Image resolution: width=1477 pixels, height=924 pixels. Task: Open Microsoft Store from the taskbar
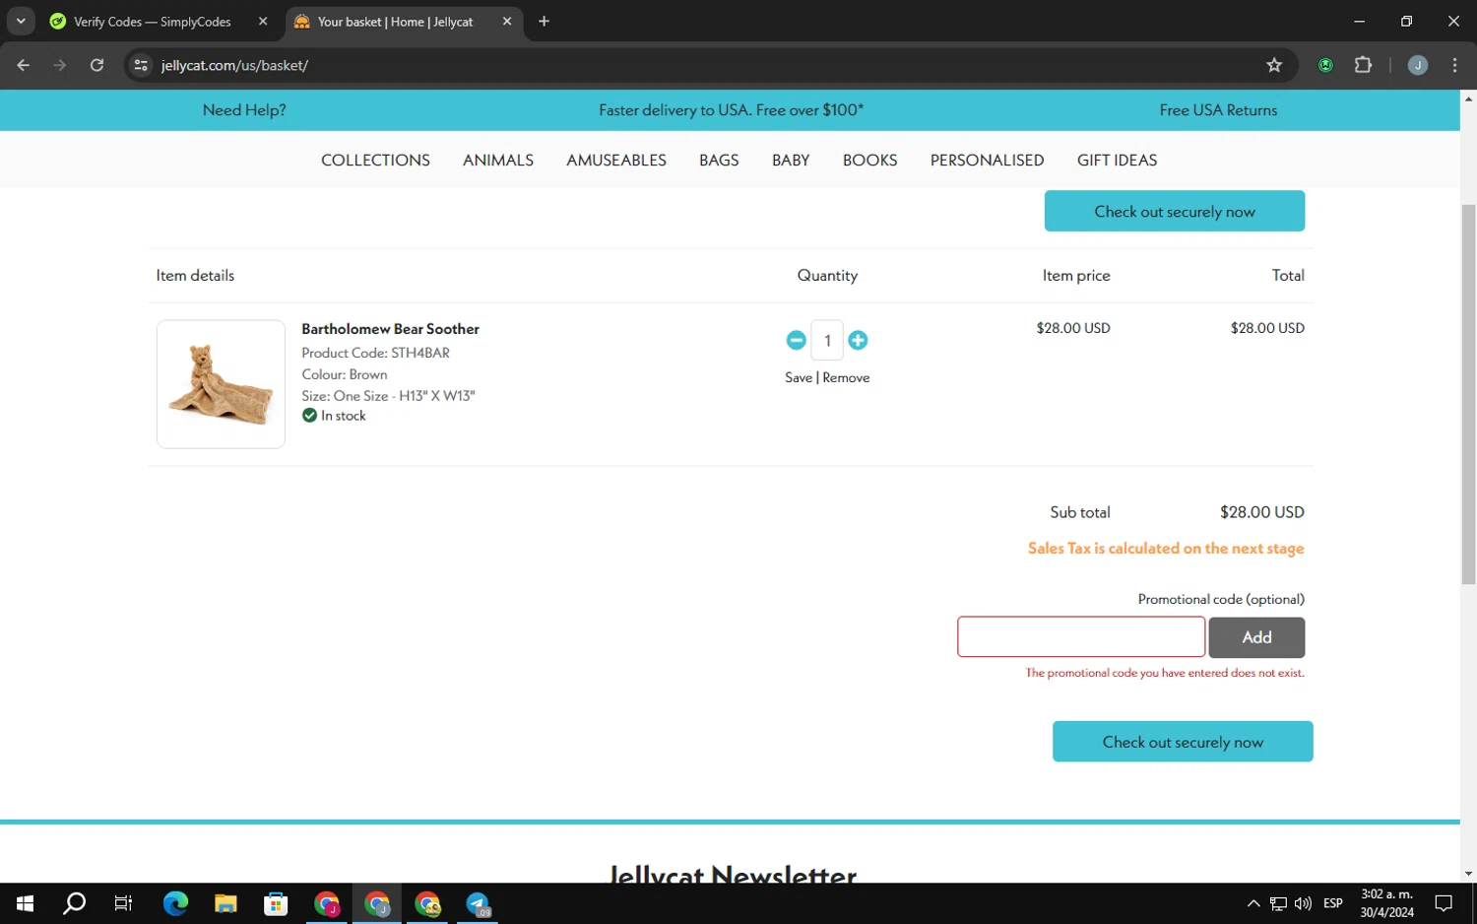click(x=276, y=903)
